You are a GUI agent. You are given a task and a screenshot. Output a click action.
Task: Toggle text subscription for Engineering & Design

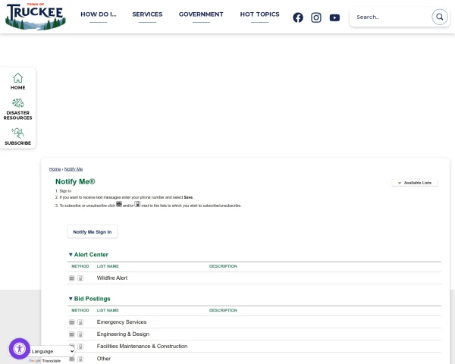tap(80, 334)
